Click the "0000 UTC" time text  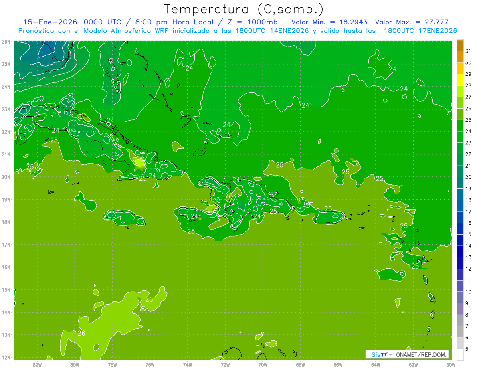coord(102,22)
